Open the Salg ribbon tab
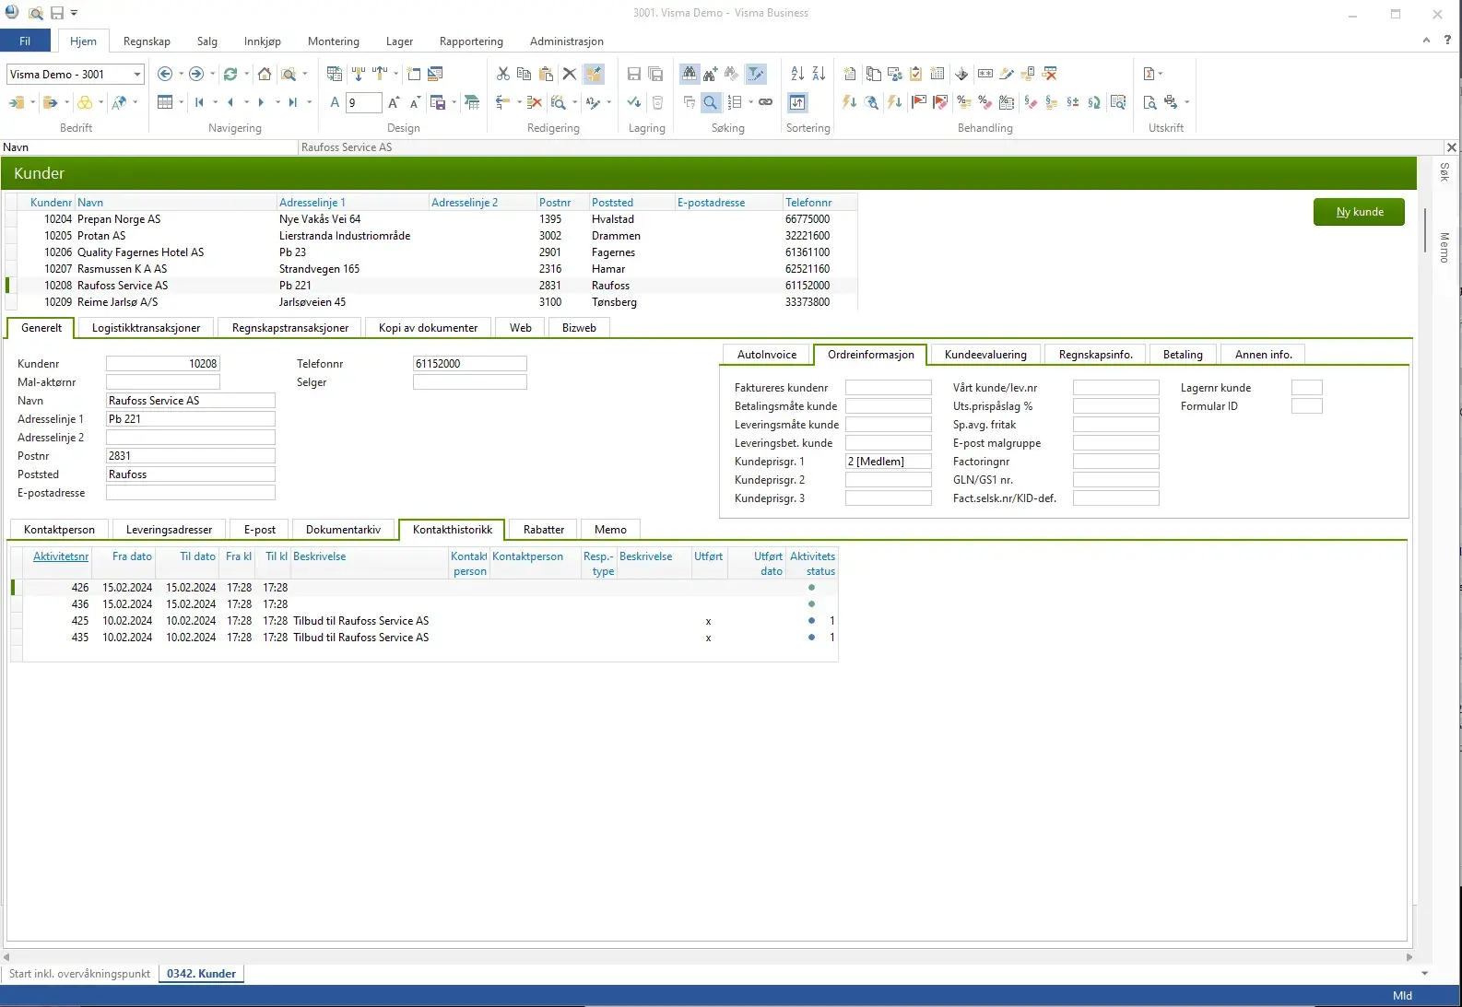The width and height of the screenshot is (1462, 1007). (207, 41)
